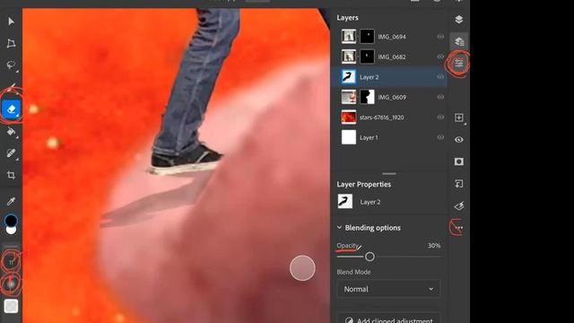Click the IMG_0682 layer name

tap(392, 57)
